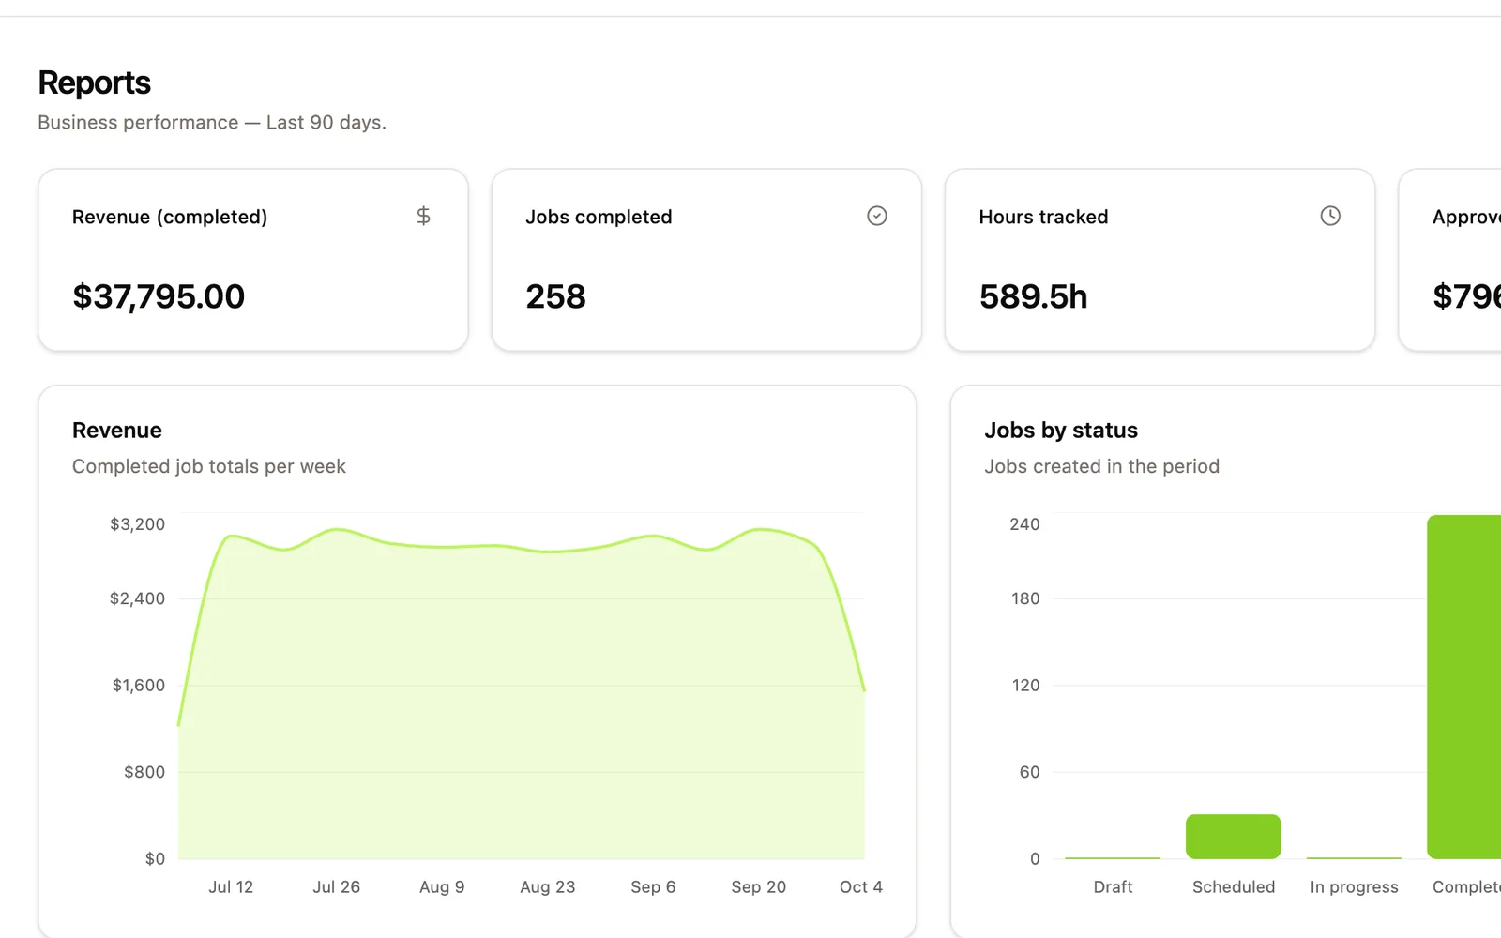Click the $800 y-axis label

click(x=144, y=772)
